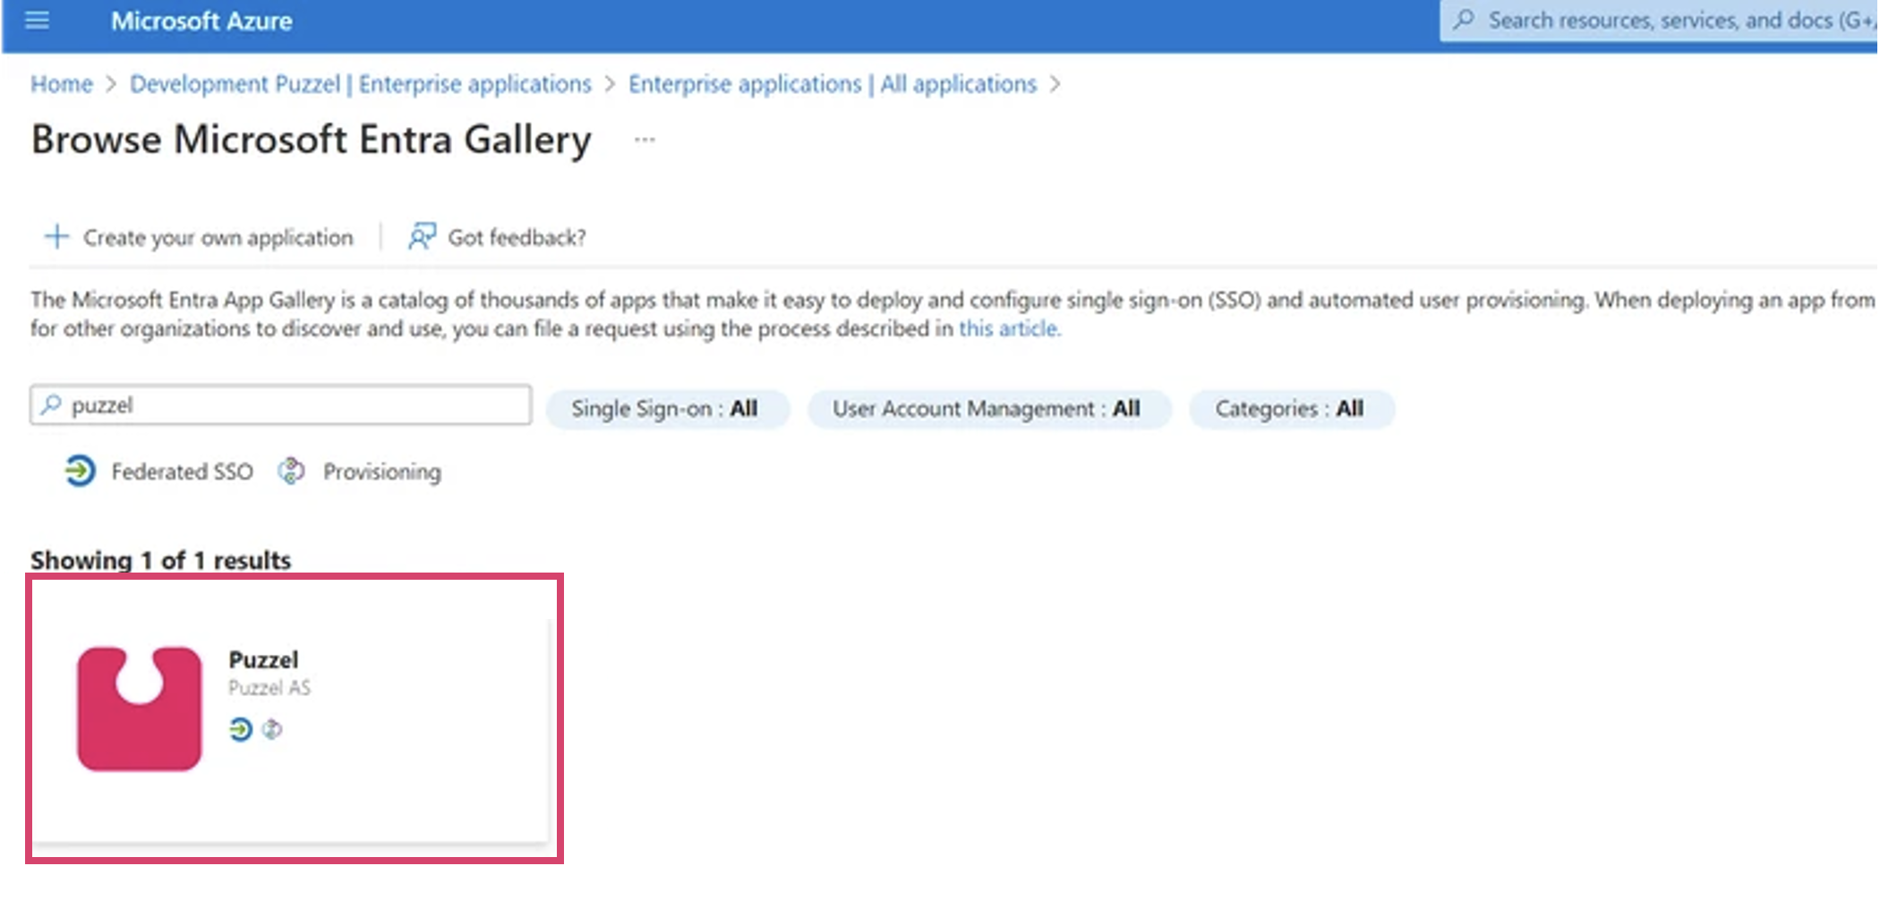Open Categories : All filter
Screen dimensions: 1880x900
pos(1290,409)
